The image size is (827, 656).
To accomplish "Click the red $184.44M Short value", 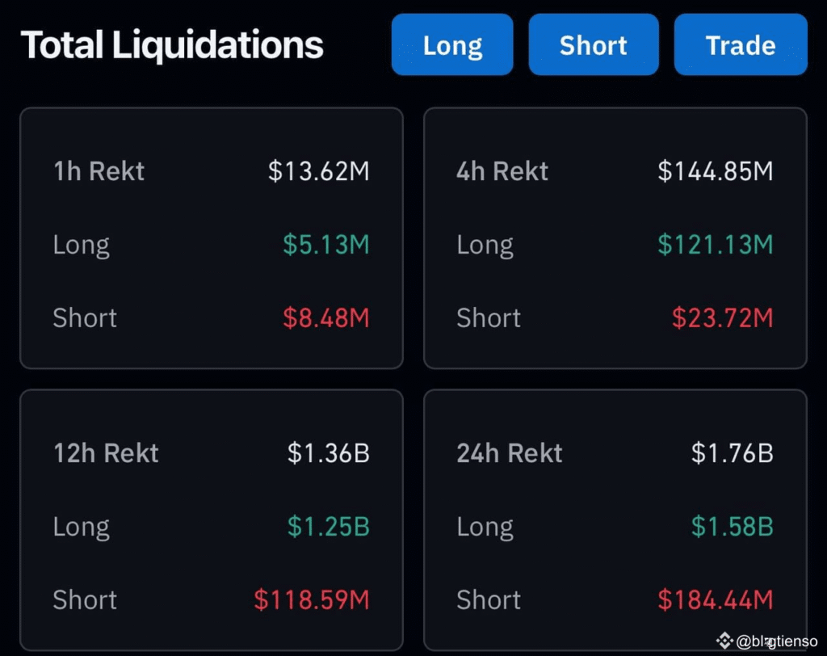I will coord(714,599).
